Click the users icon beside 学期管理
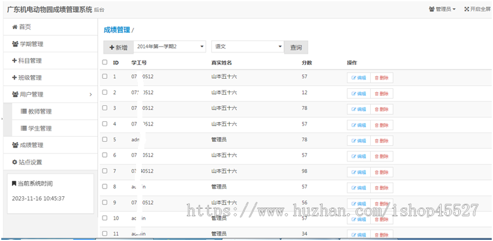The image size is (493, 241). (15, 44)
